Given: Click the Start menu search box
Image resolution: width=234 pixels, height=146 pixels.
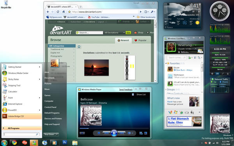Looking at the screenshot, I should coord(21,134).
